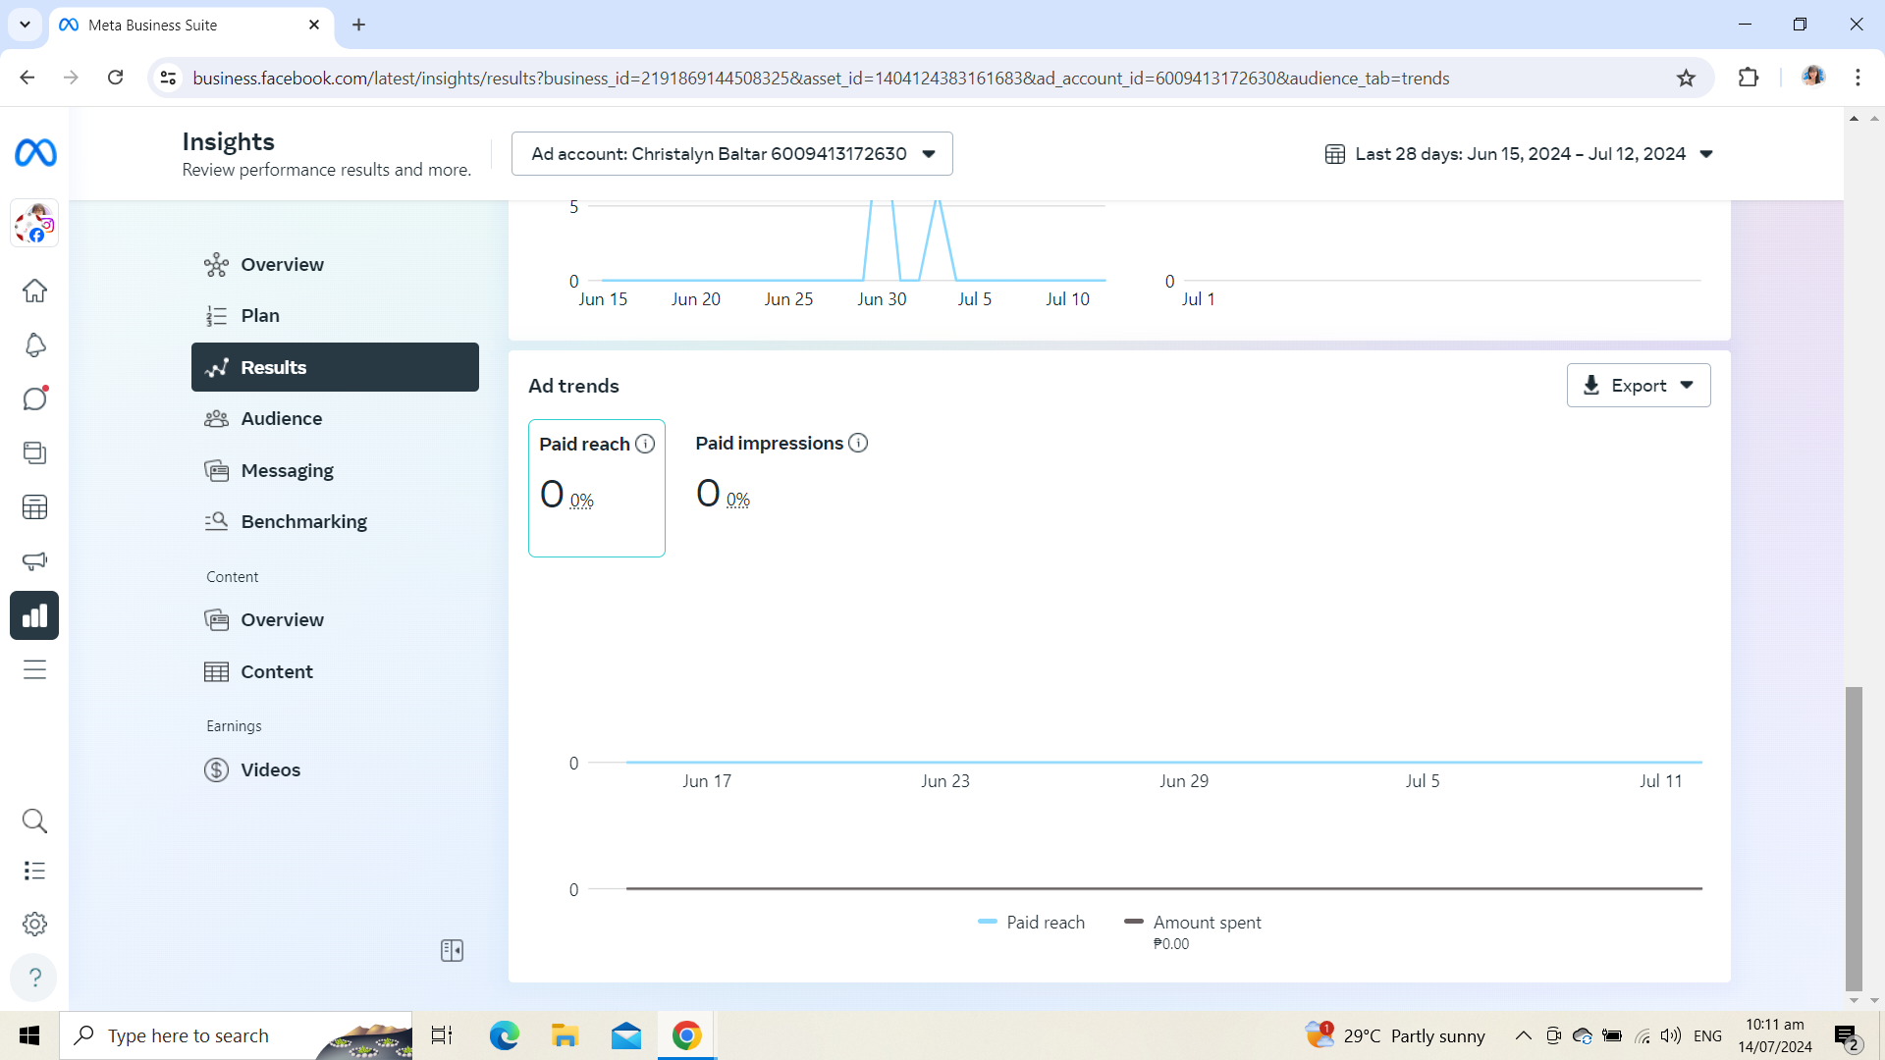Select the Paid reach metric card
The image size is (1885, 1060).
597,488
